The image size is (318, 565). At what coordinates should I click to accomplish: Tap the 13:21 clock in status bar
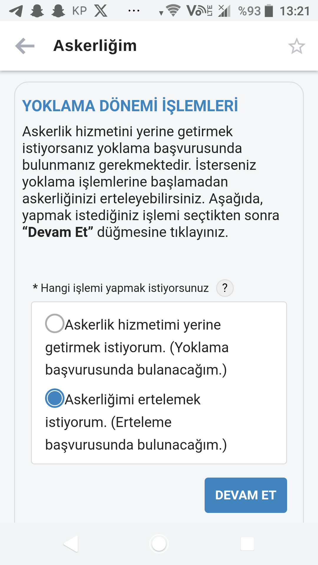pos(295,11)
